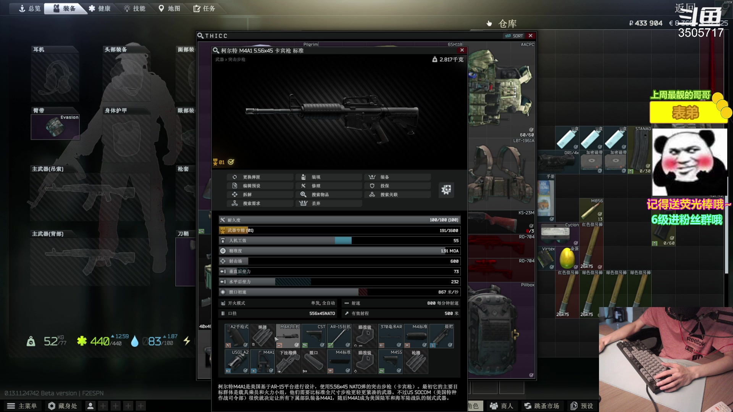Screen dimensions: 733x412
Task: Click Evasion armband in 臂带 slot
Action: pyautogui.click(x=55, y=127)
